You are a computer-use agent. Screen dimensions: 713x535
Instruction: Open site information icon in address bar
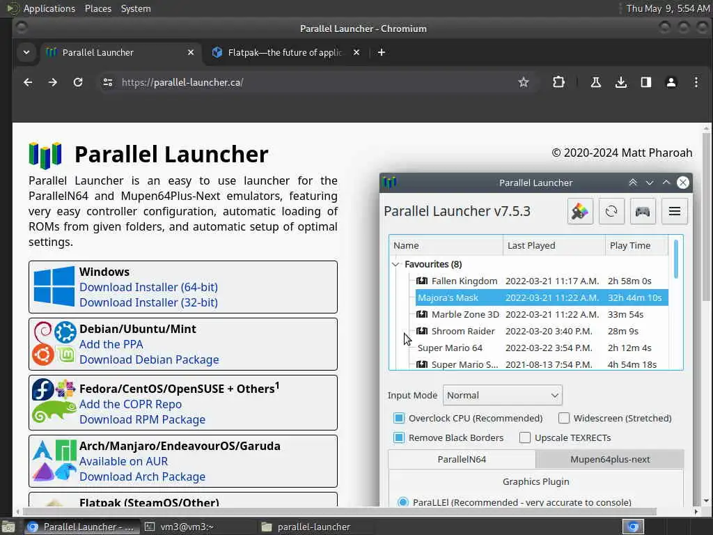coord(108,82)
